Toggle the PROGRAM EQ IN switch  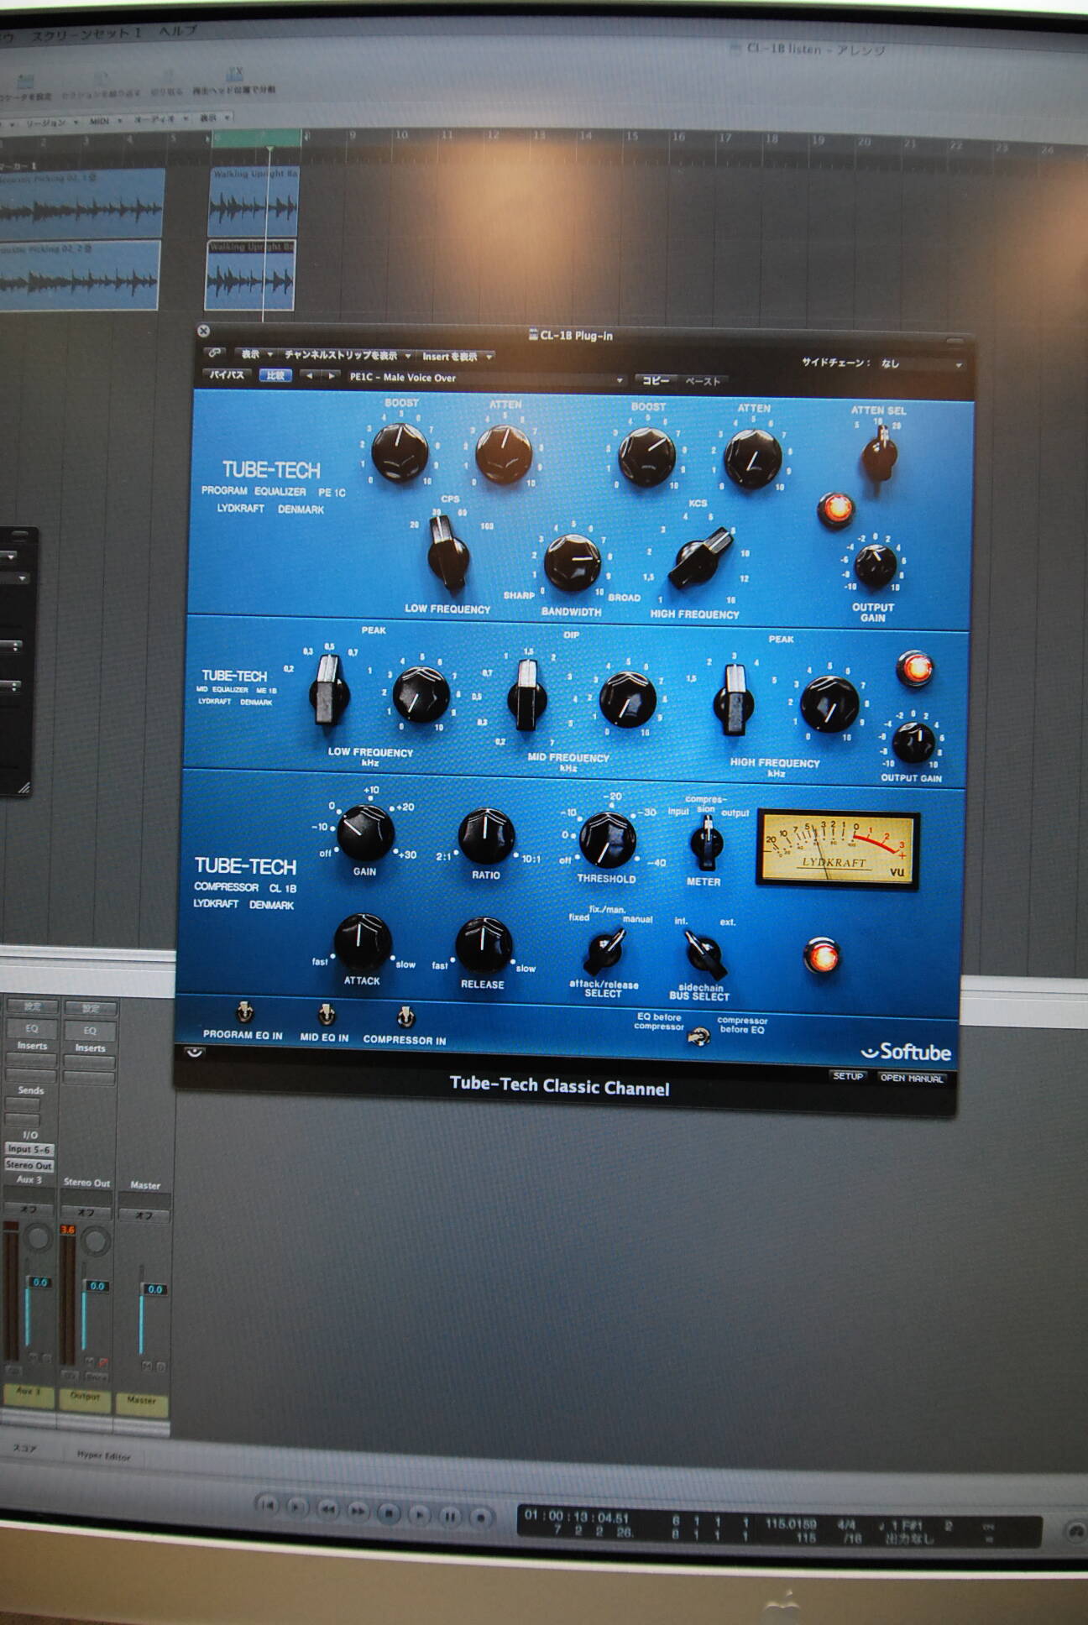244,1012
